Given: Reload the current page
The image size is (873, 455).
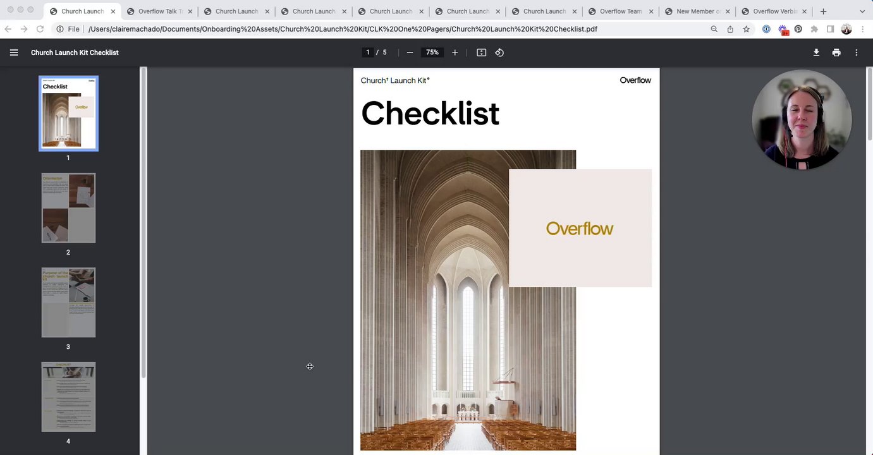Looking at the screenshot, I should [40, 29].
